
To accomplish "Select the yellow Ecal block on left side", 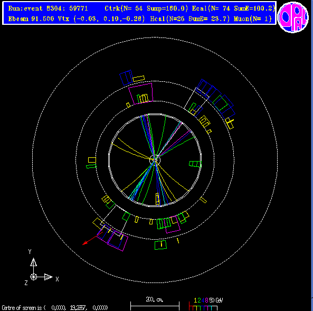I will [92, 160].
